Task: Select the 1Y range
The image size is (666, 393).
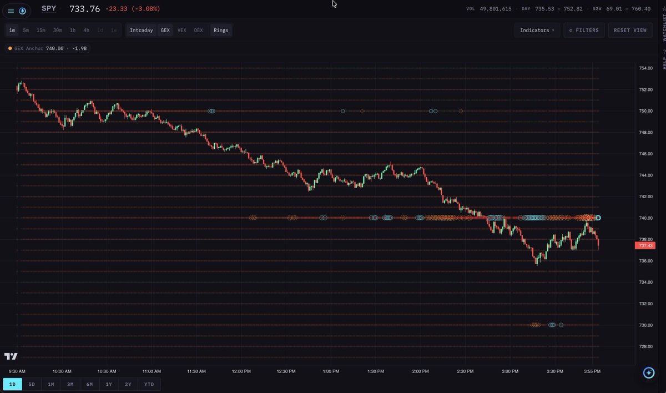Action: [109, 384]
